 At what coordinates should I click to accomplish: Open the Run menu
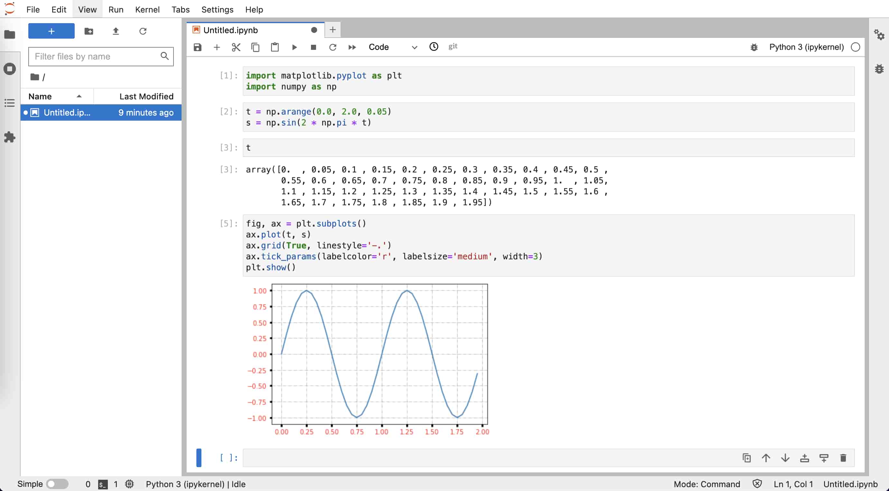pos(116,9)
